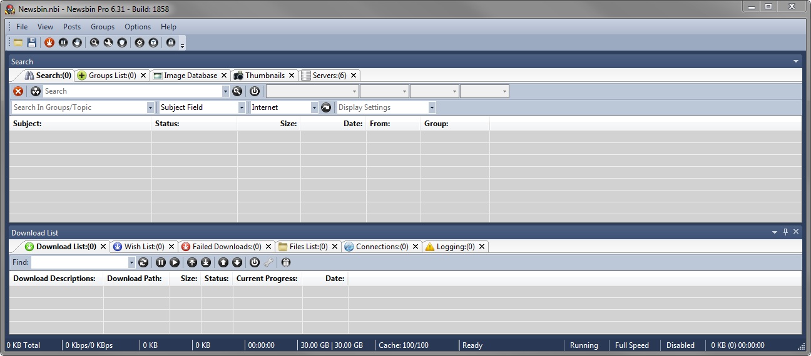Sort downloads by Current Progress column
This screenshot has height=356, width=811.
[x=267, y=279]
